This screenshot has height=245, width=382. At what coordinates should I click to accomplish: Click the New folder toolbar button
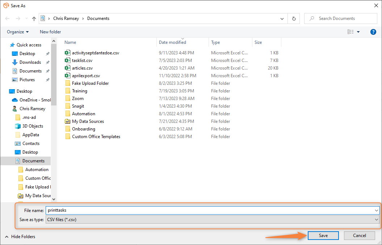[x=50, y=32]
